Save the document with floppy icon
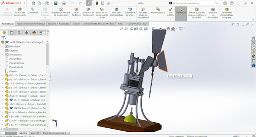This screenshot has height=137, width=256. pyautogui.click(x=55, y=3)
